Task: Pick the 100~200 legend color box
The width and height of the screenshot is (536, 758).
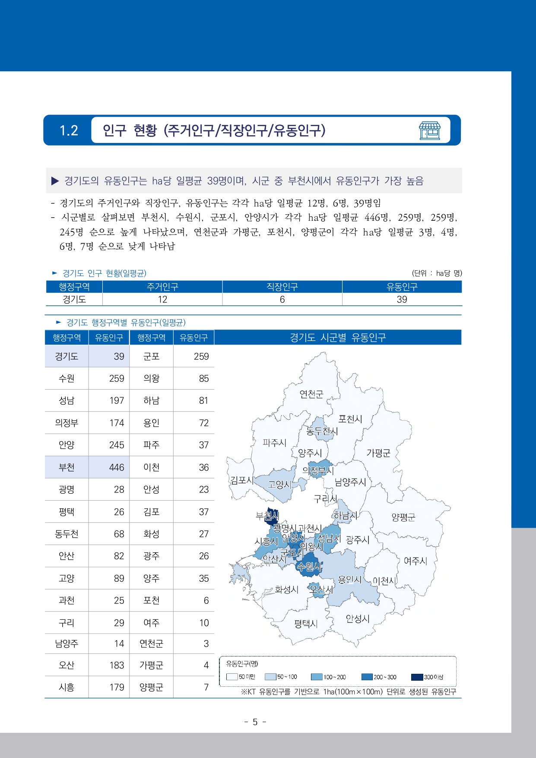Action: [316, 677]
